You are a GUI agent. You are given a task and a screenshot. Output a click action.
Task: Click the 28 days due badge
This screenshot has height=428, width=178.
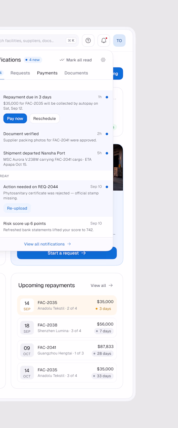102,353
